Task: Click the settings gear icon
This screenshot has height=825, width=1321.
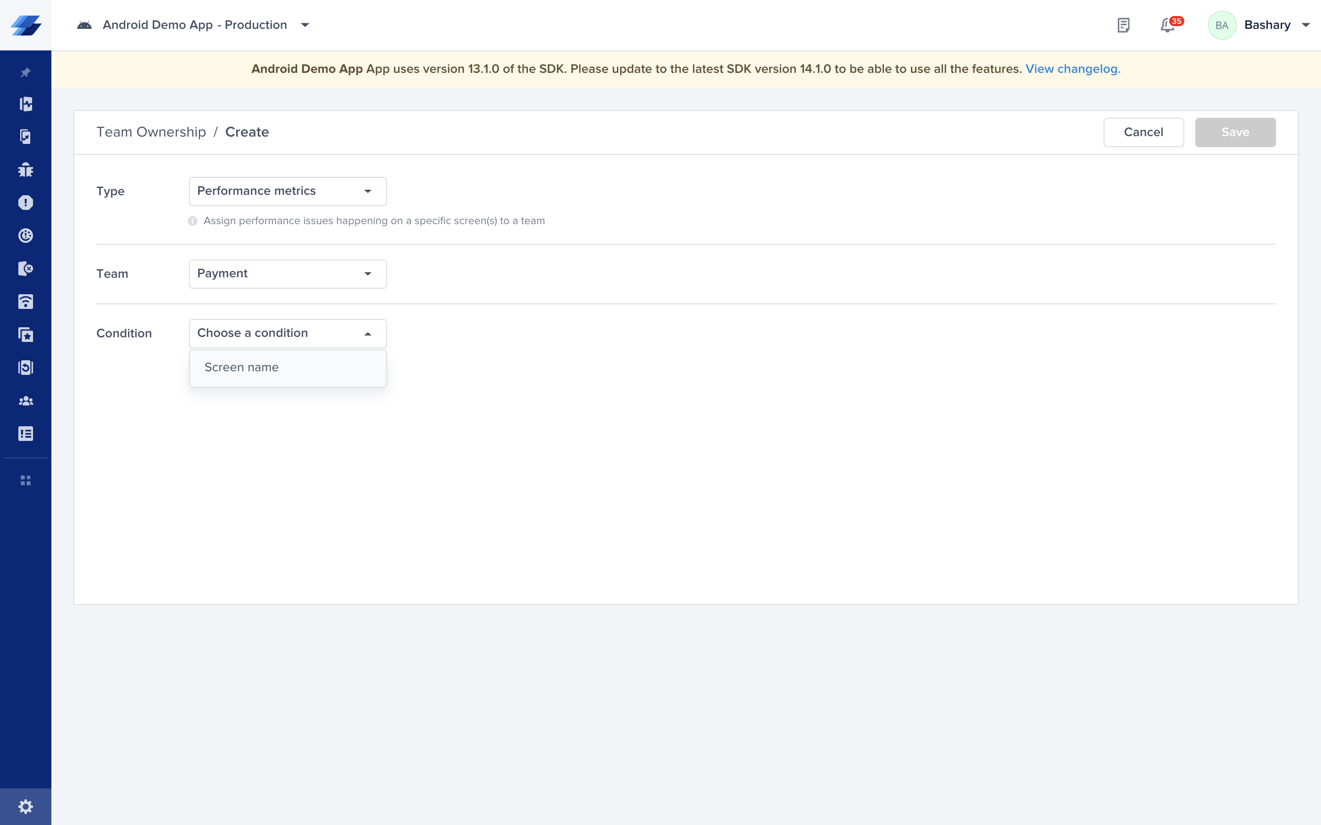Action: coord(26,807)
